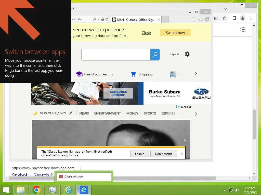The width and height of the screenshot is (261, 195).
Task: Click the MSN search input field
Action: pos(116,55)
